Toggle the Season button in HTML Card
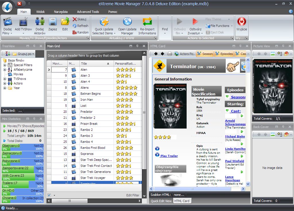This screenshot has height=211, width=294. pyautogui.click(x=205, y=54)
